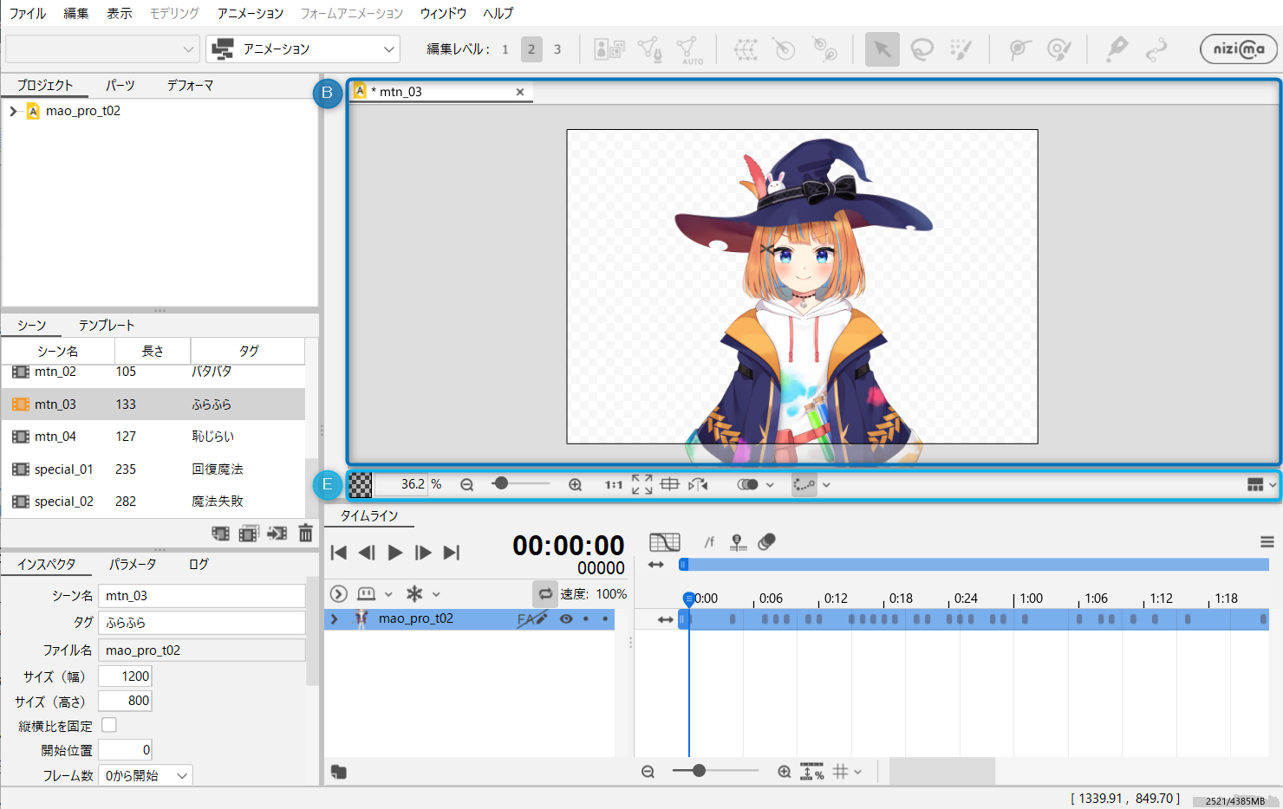Select the arrow selection tool in toolbar
This screenshot has height=809, width=1283.
tap(882, 49)
